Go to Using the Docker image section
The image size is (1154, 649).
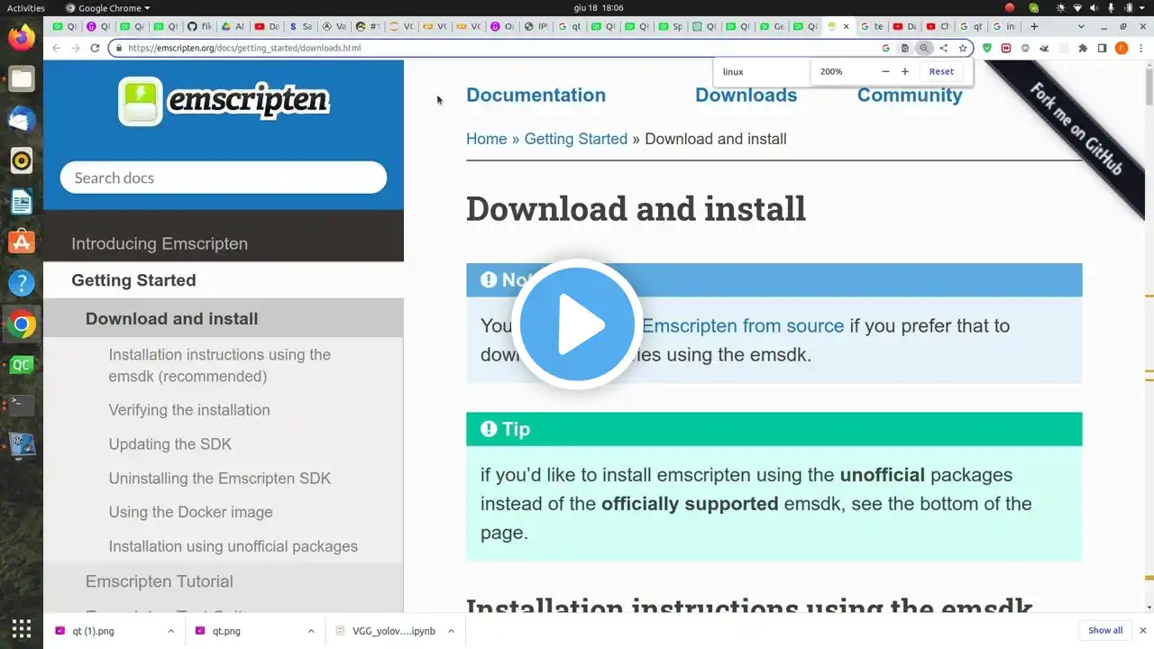(191, 512)
